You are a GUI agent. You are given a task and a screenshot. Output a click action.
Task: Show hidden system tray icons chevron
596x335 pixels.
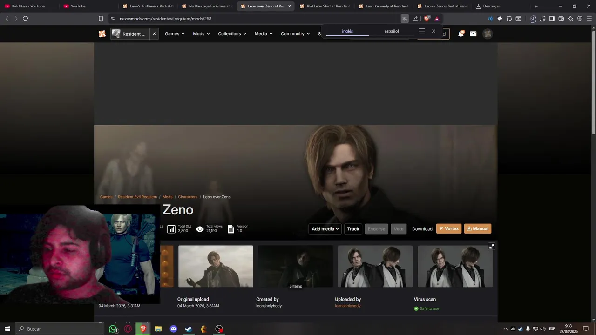506,329
